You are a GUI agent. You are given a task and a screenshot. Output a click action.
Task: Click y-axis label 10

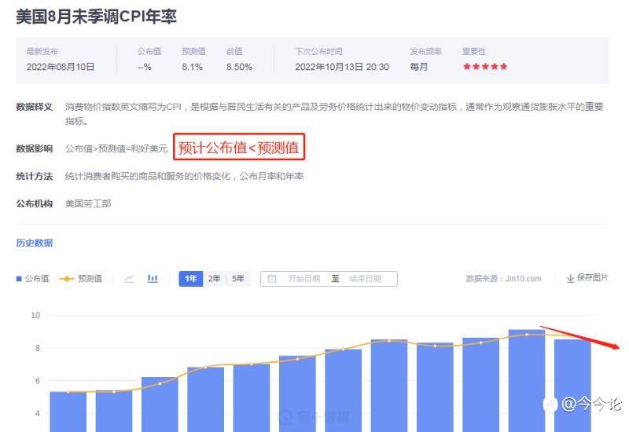(35, 316)
